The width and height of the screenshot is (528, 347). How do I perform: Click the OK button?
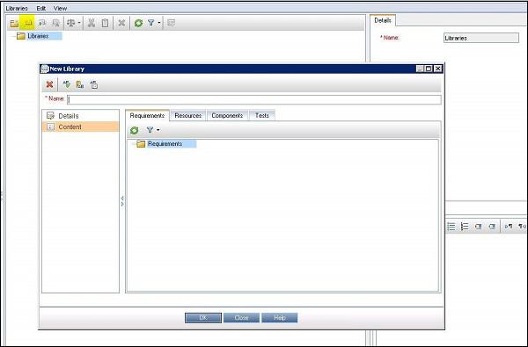click(203, 318)
